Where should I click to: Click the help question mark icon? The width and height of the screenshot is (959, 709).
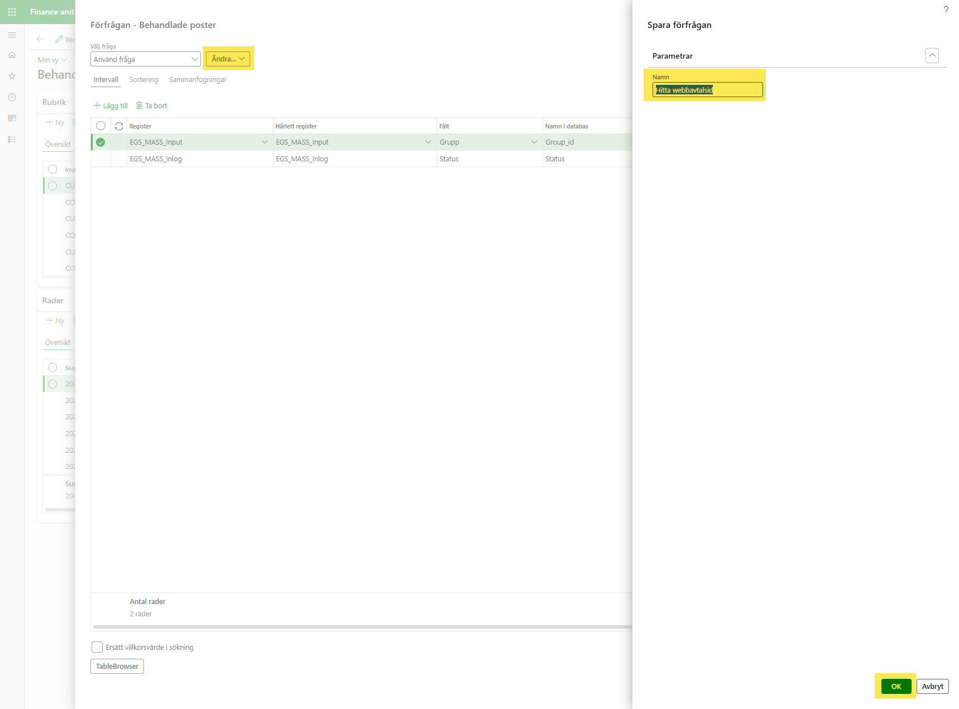click(946, 10)
